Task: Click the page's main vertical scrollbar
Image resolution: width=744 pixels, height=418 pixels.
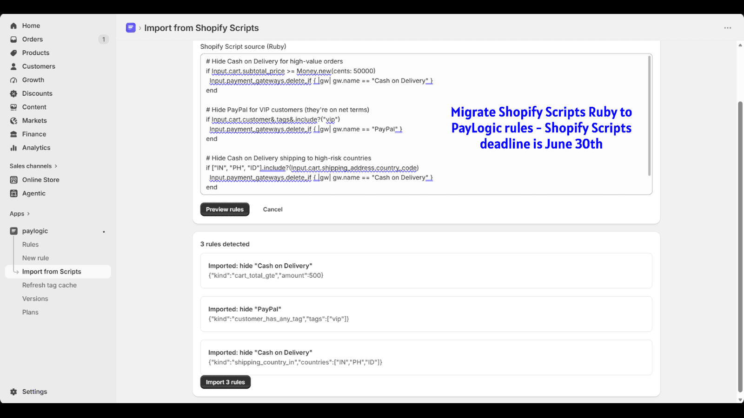Action: [x=740, y=247]
